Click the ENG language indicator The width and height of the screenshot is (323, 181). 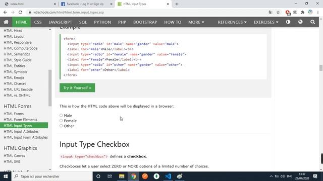289,176
